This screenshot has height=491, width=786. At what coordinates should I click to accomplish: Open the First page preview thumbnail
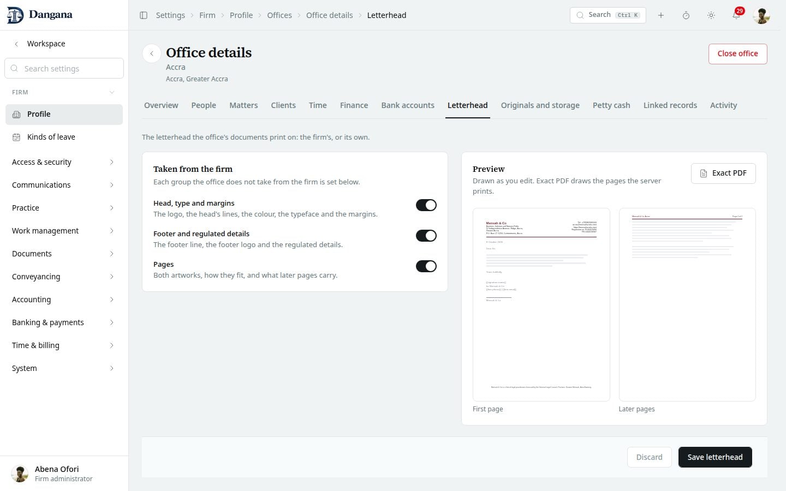click(541, 304)
